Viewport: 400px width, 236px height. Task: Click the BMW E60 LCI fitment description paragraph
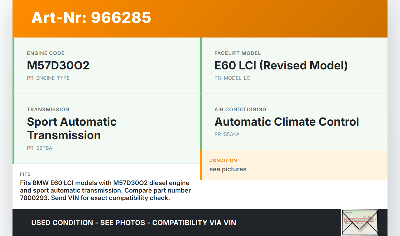(105, 190)
